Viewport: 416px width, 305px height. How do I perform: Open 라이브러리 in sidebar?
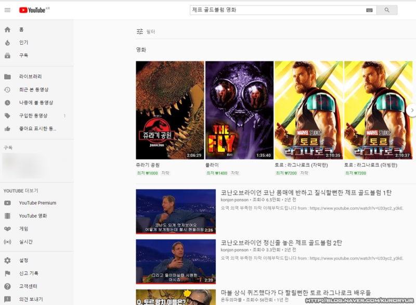30,77
